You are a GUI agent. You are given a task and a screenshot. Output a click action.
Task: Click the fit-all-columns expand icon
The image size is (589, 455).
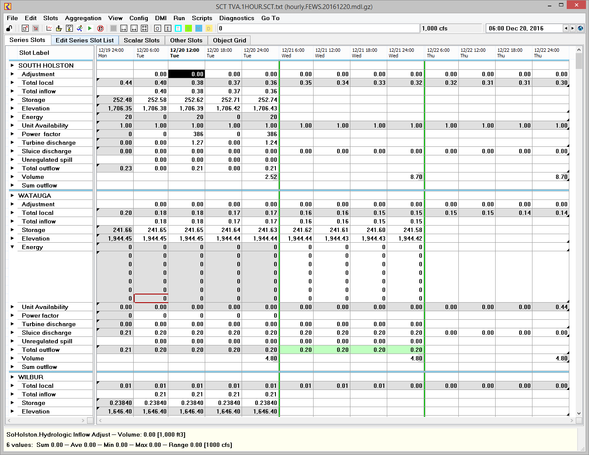pyautogui.click(x=144, y=28)
